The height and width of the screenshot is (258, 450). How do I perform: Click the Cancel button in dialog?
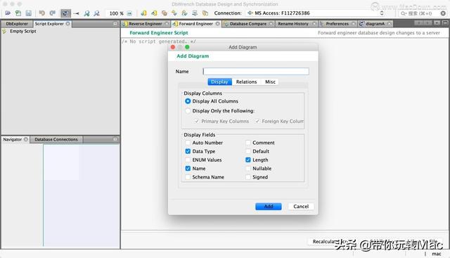301,207
